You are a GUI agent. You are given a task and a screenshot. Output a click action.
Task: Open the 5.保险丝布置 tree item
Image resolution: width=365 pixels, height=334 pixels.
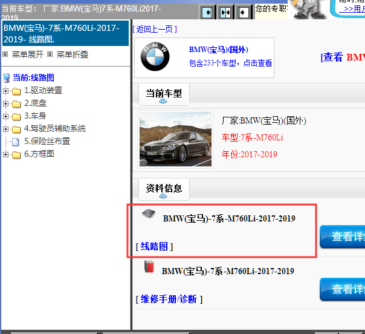point(47,141)
